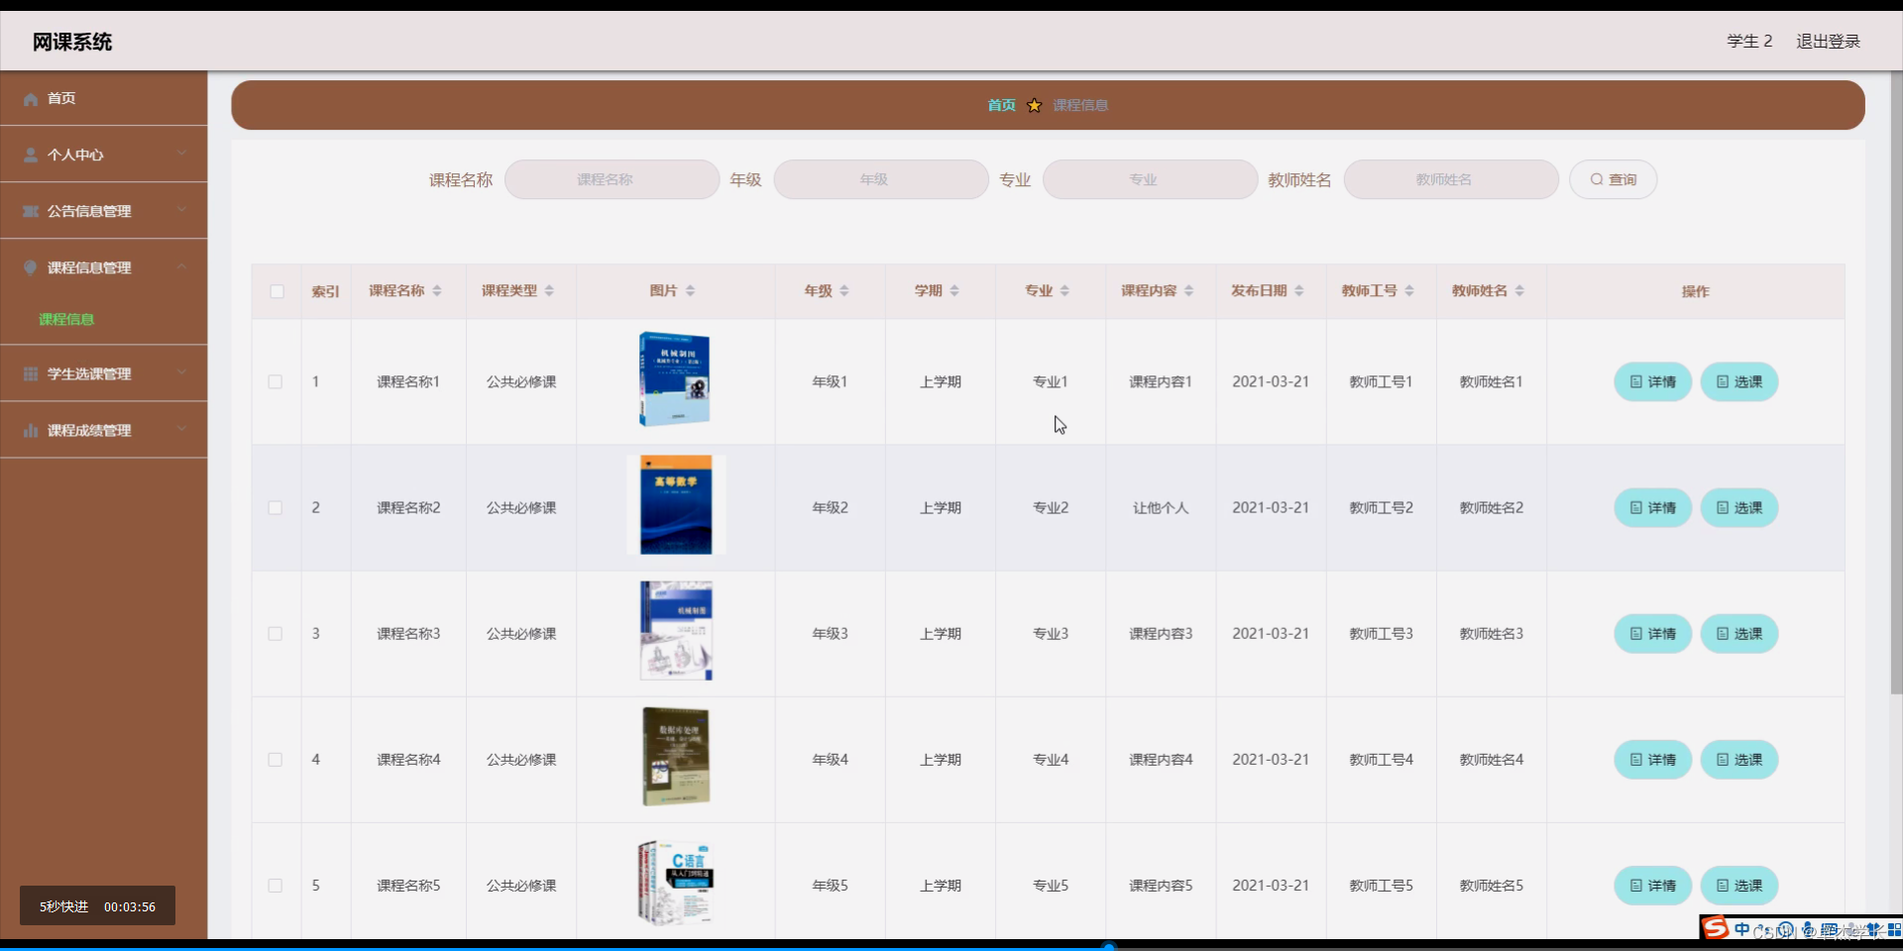Click the bar chart icon beside 课程成绩管理
Screen dimensions: 1903x951
point(31,431)
